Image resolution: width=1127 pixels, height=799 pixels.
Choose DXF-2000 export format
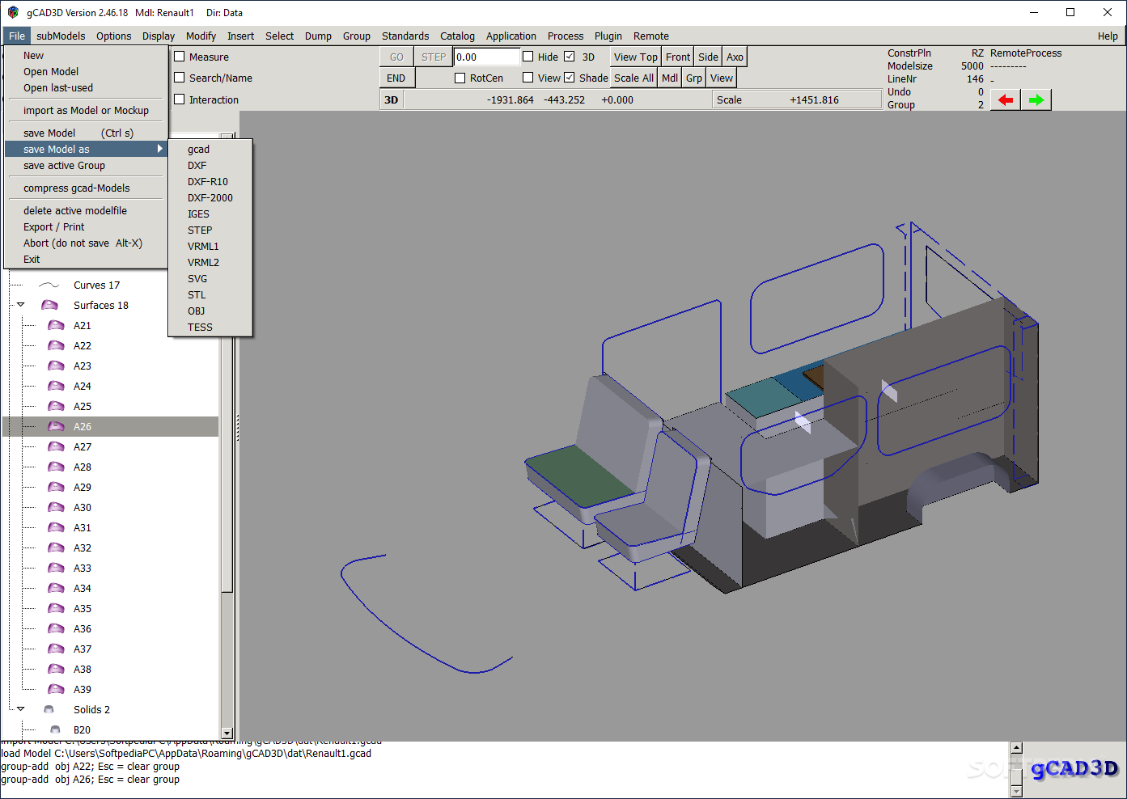click(x=210, y=197)
